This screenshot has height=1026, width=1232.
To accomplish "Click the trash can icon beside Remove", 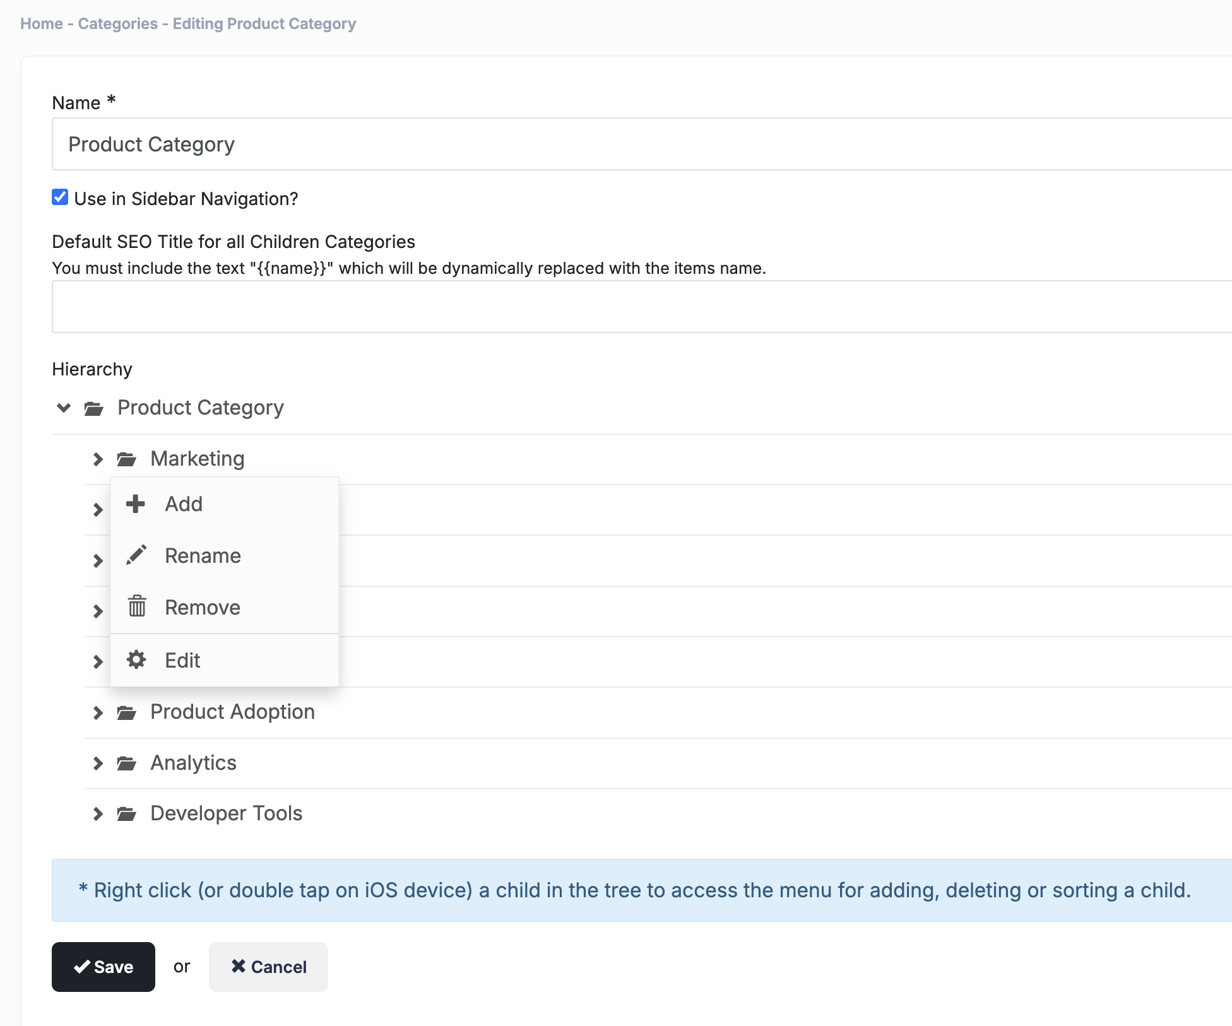I will click(137, 606).
